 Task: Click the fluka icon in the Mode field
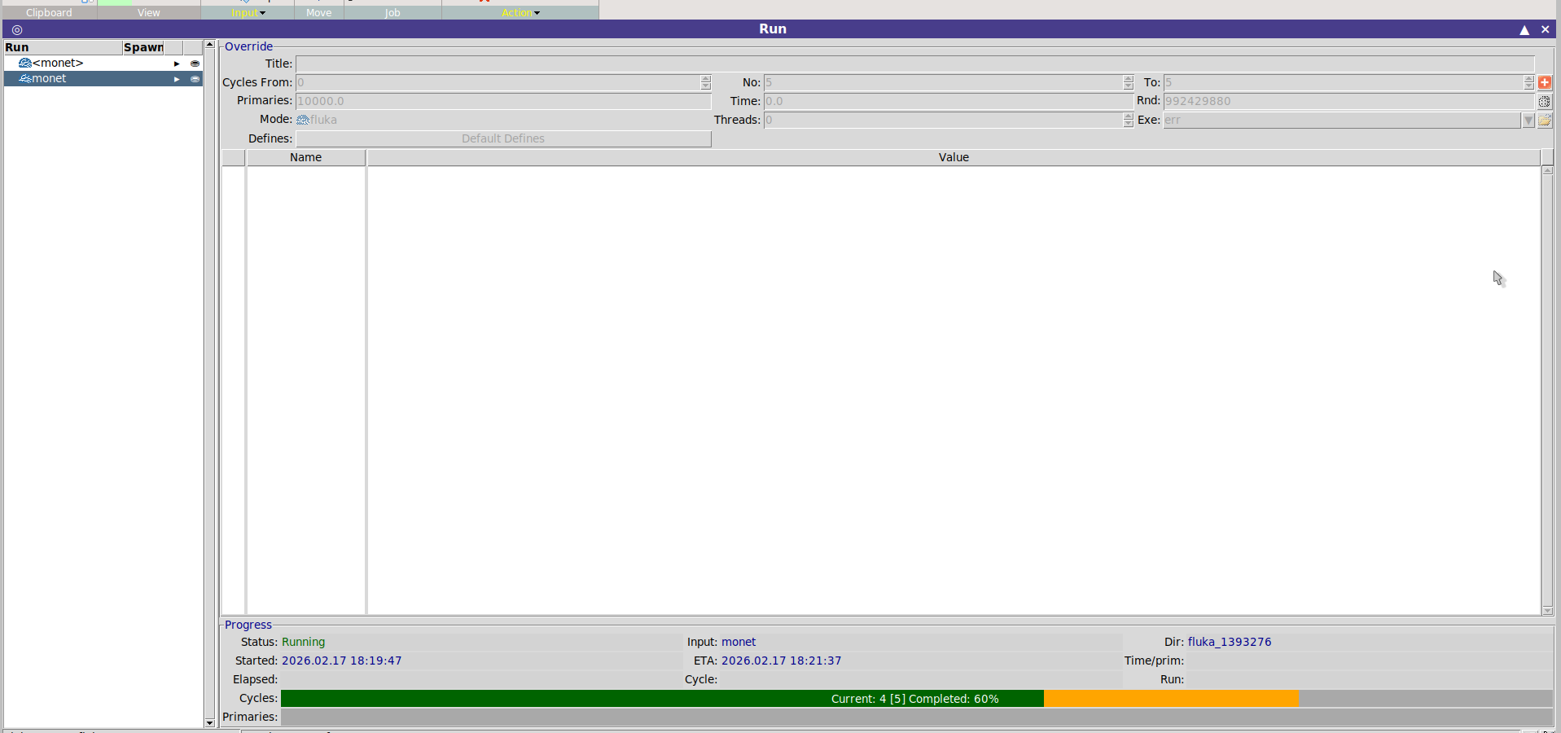[303, 120]
